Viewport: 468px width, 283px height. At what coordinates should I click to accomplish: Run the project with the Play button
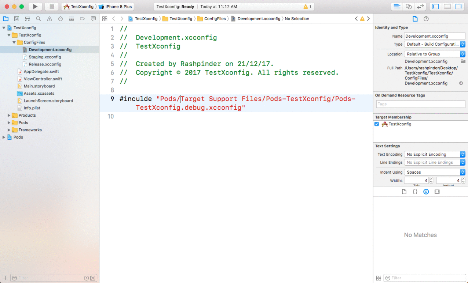35,6
